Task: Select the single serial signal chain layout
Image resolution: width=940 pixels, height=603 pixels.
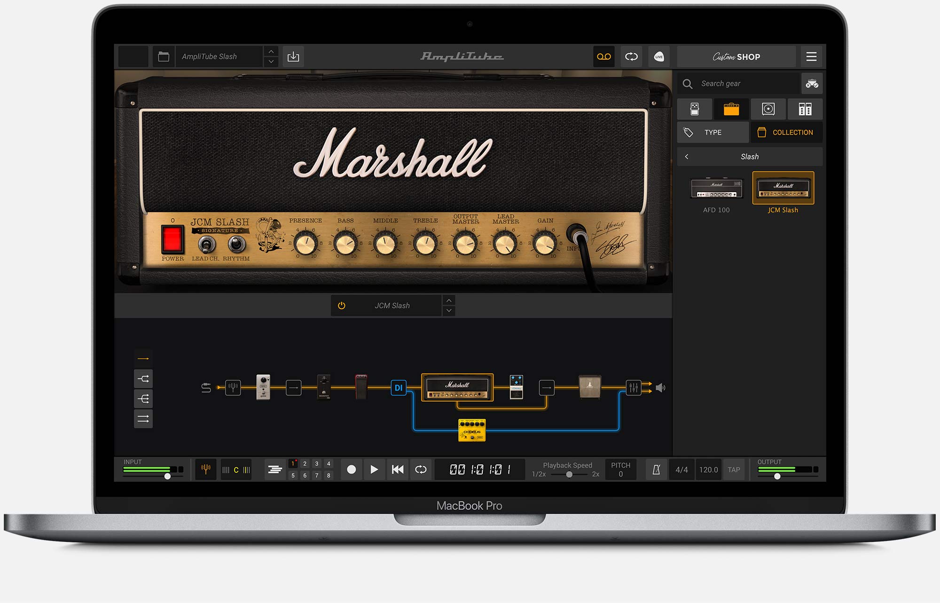Action: tap(143, 359)
